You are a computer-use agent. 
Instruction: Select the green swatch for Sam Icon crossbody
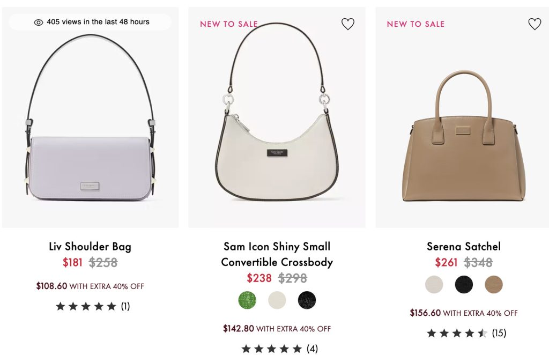[247, 300]
